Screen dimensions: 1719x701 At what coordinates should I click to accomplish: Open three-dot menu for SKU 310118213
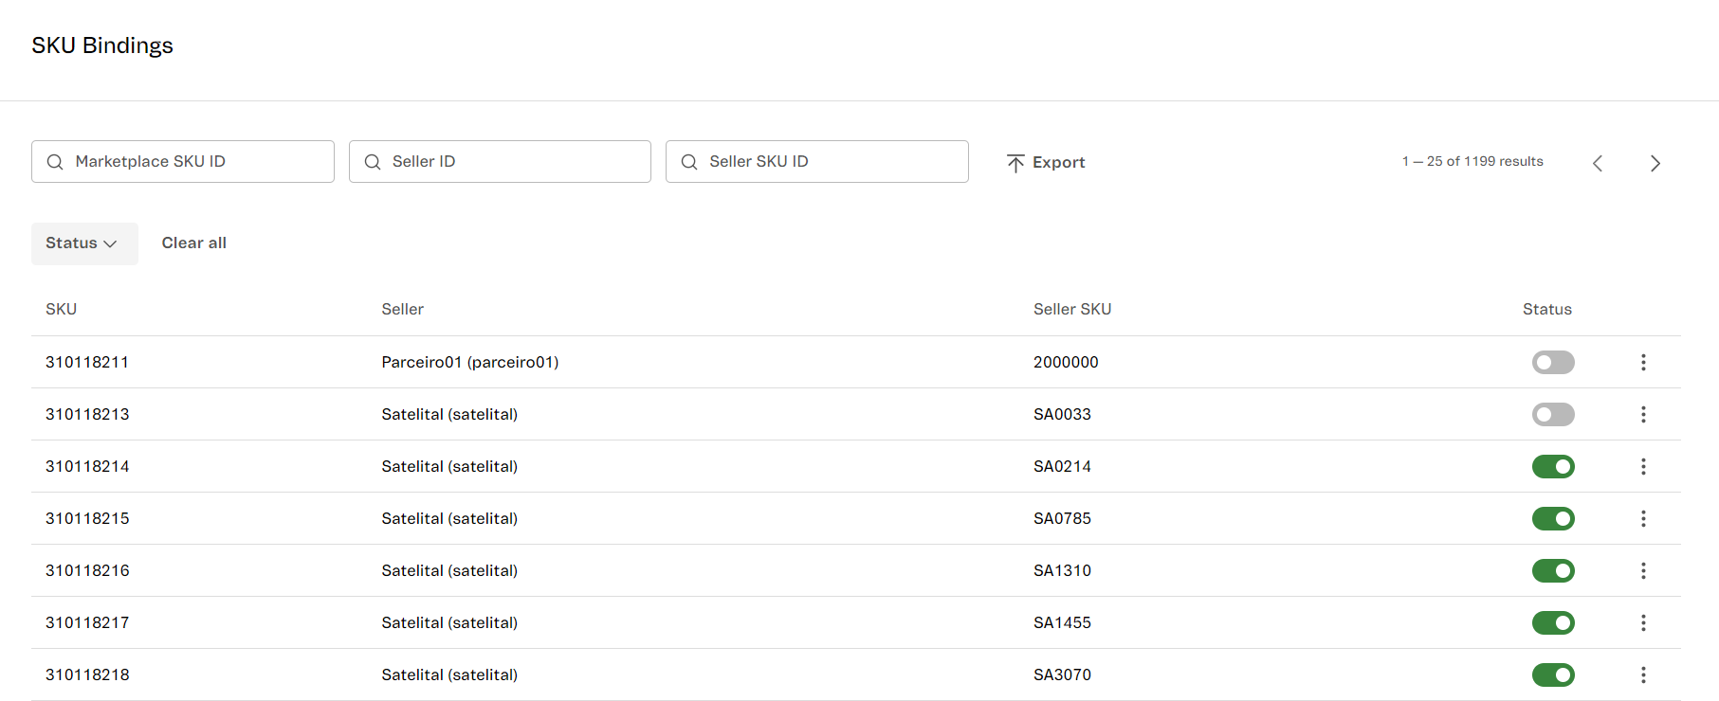click(1643, 414)
